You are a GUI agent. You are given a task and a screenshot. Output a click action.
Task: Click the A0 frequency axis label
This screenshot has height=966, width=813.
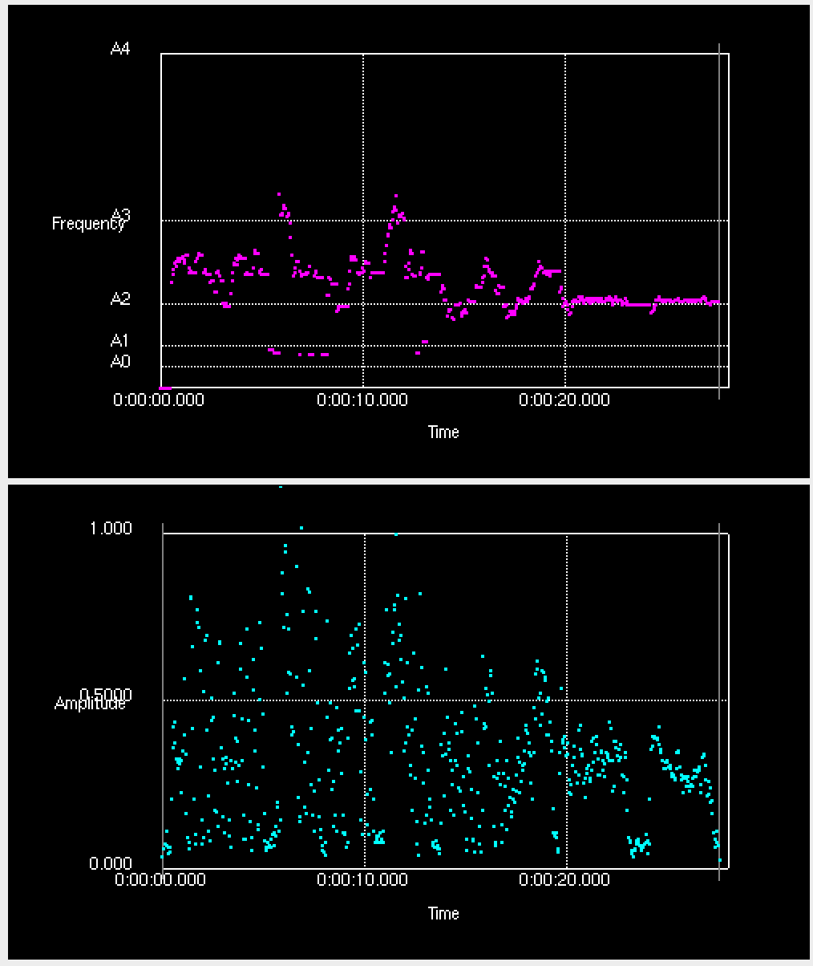[119, 362]
